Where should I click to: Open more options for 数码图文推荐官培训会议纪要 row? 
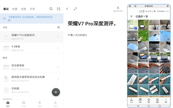click(x=58, y=79)
